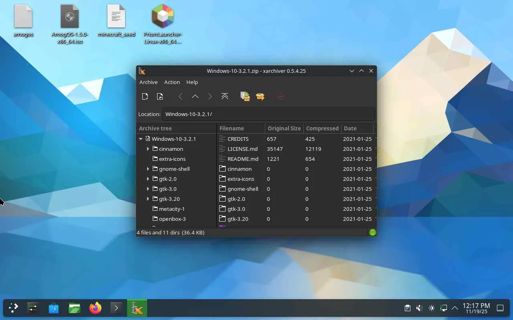
Task: Open the application launcher in the taskbar
Action: pyautogui.click(x=14, y=308)
